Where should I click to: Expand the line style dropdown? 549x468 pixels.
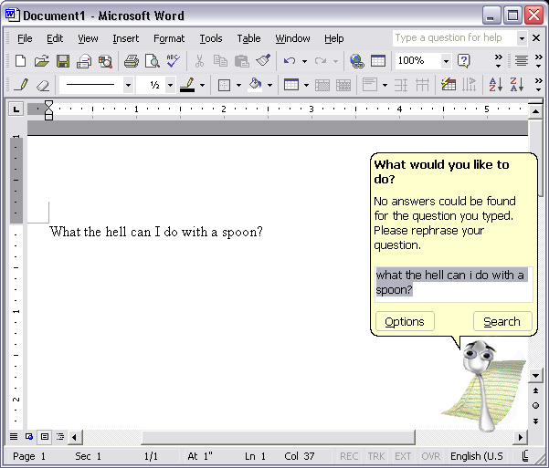point(128,85)
